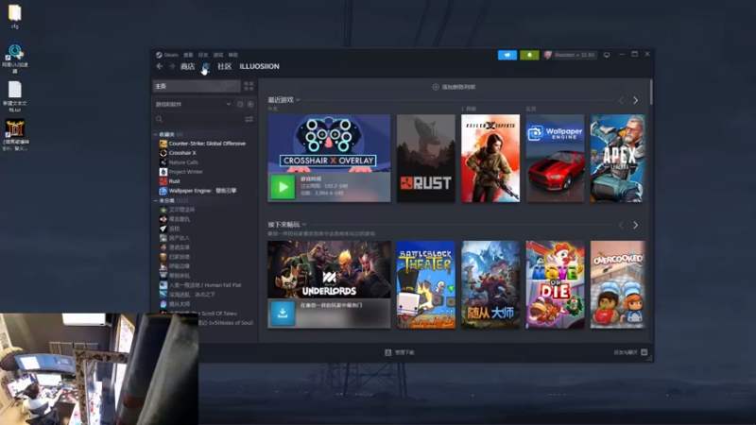Open the BattleBlock Theater cover
The width and height of the screenshot is (756, 425).
[x=426, y=285]
